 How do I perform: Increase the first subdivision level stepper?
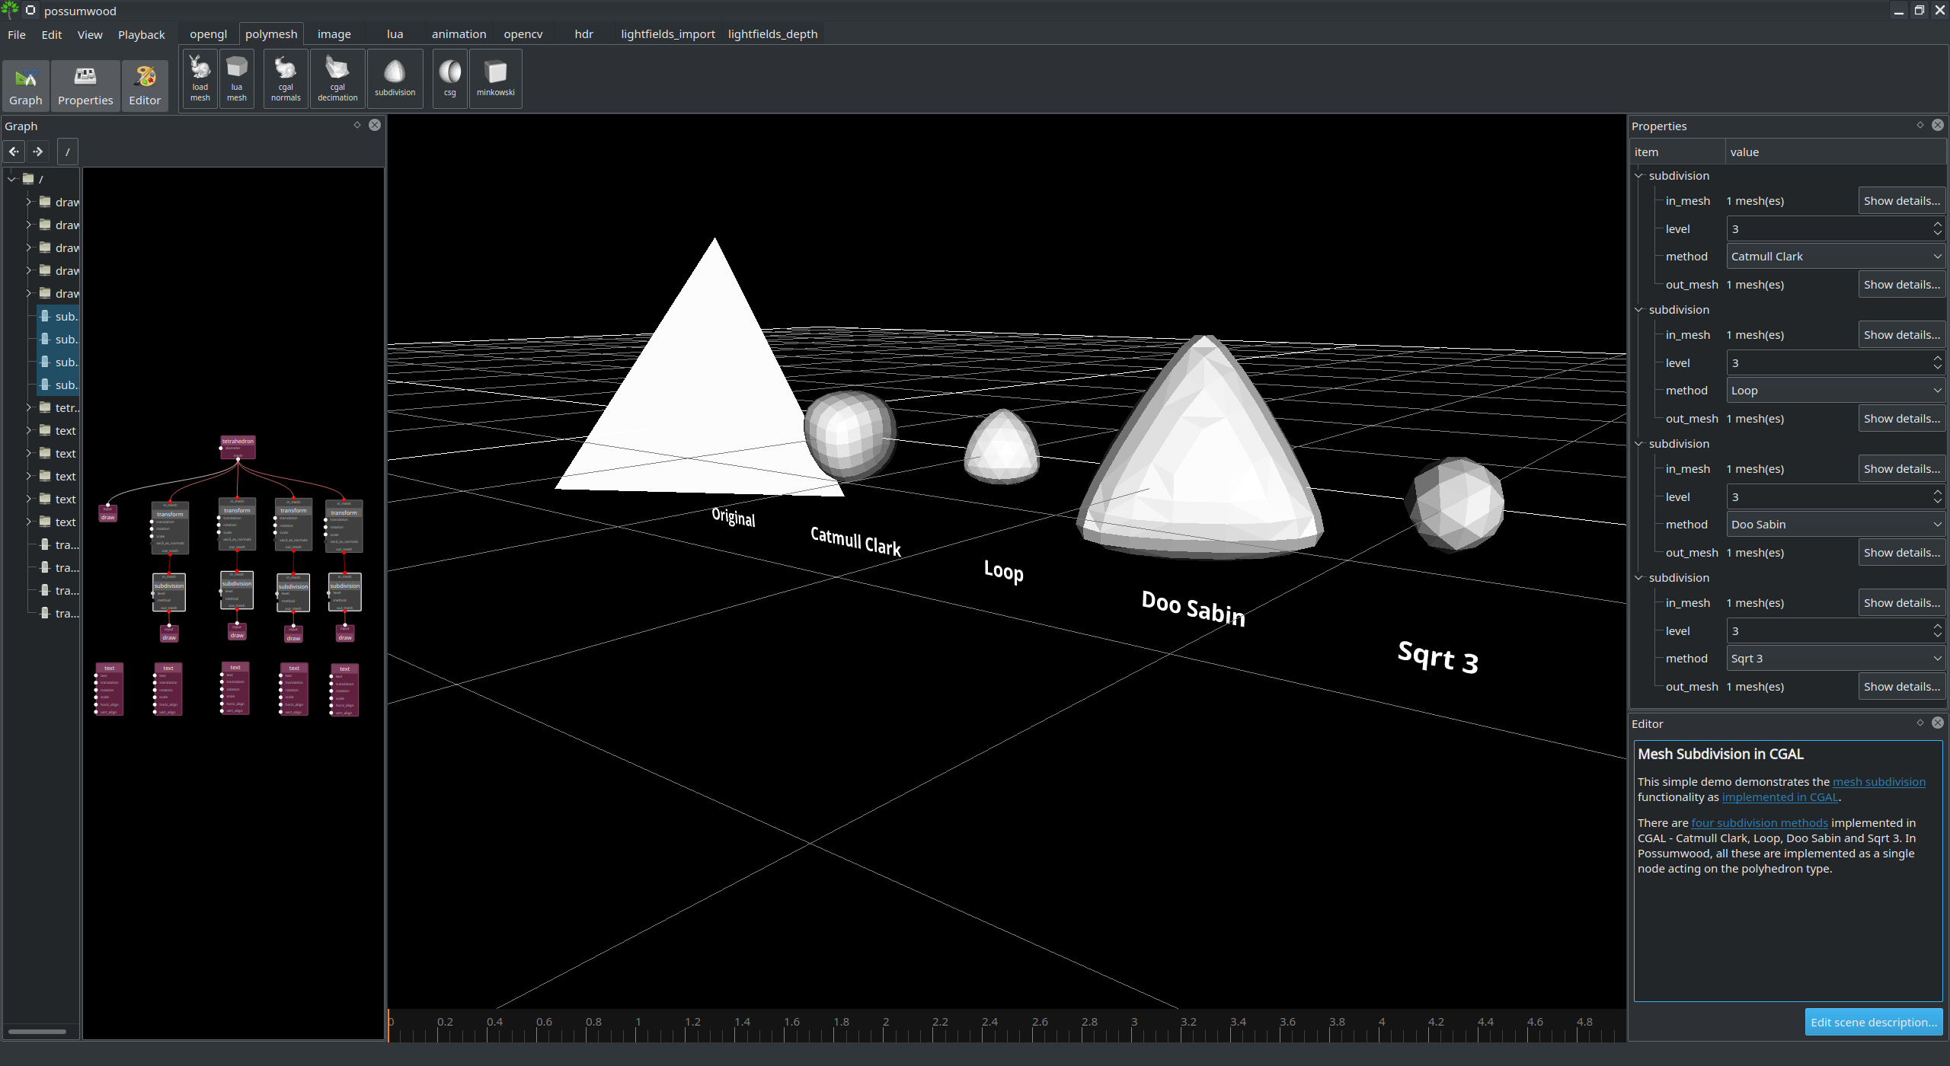(x=1937, y=224)
